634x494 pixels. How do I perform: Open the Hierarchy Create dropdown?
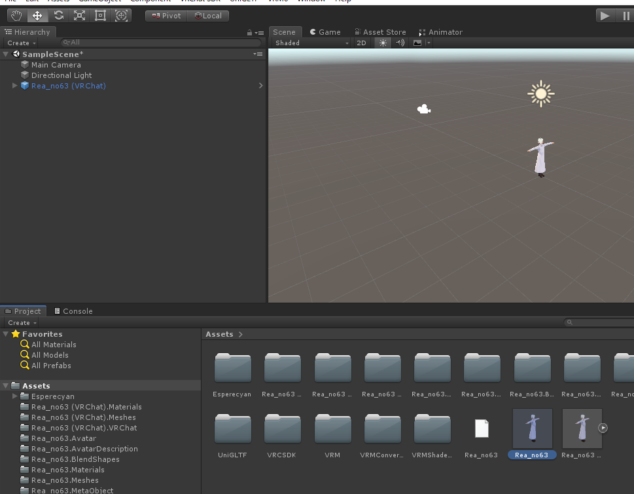[22, 43]
